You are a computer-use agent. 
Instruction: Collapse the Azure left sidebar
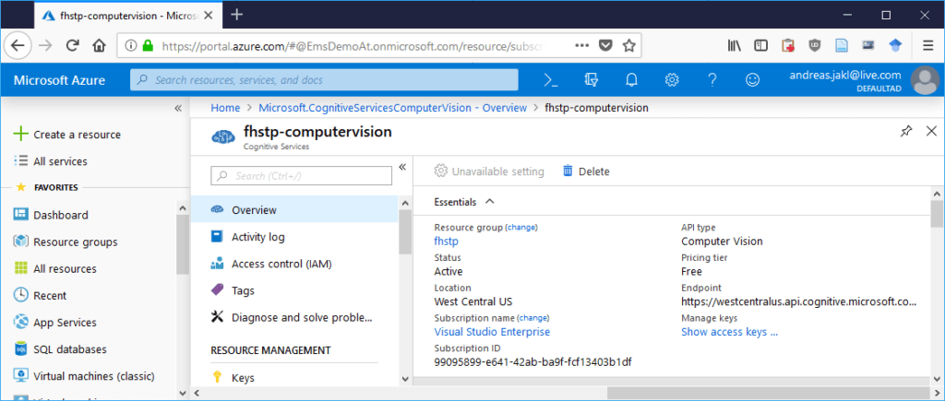(x=178, y=109)
